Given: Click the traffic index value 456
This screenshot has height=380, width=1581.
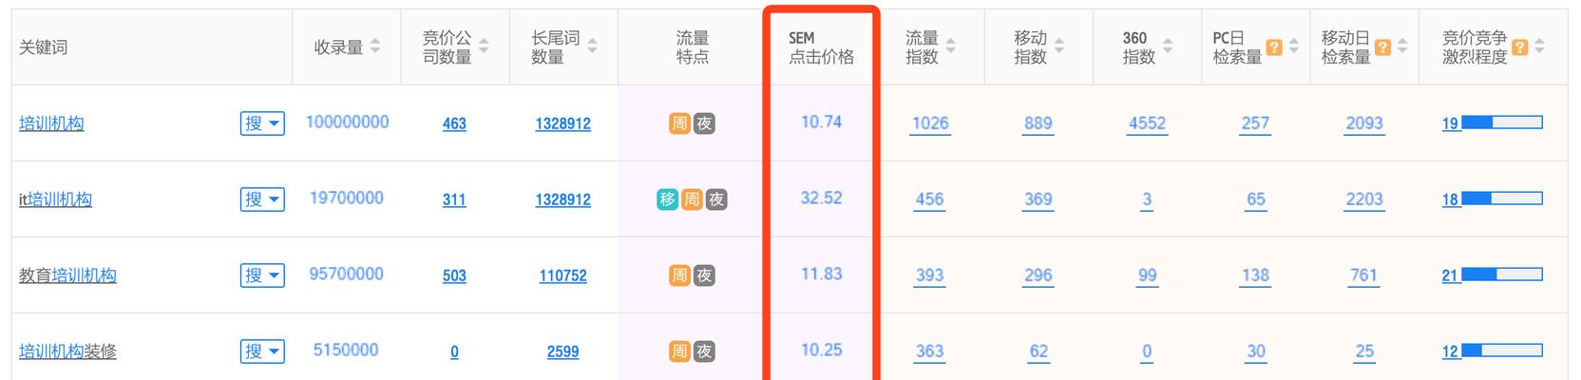Looking at the screenshot, I should pos(929,199).
